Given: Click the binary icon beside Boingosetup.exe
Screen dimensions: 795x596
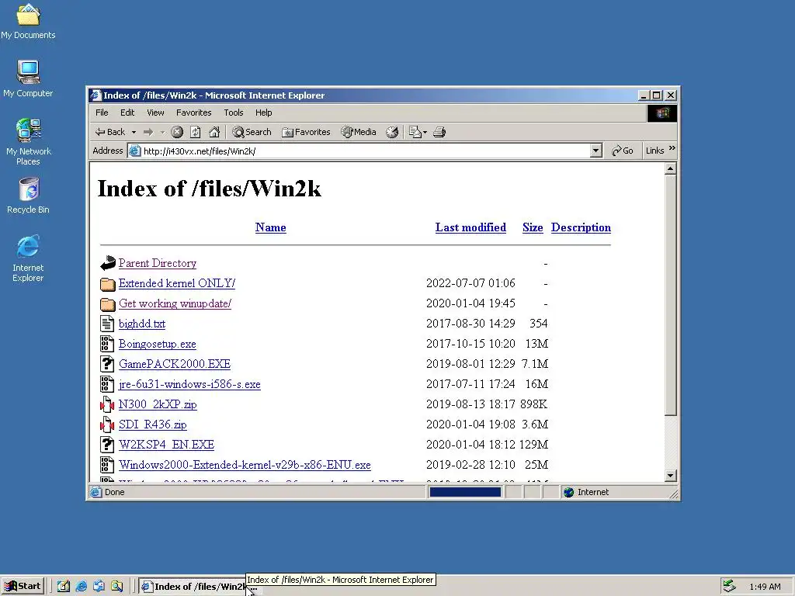Looking at the screenshot, I should [107, 344].
